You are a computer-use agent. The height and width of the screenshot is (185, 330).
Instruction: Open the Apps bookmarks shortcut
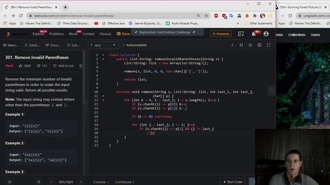click(10, 23)
